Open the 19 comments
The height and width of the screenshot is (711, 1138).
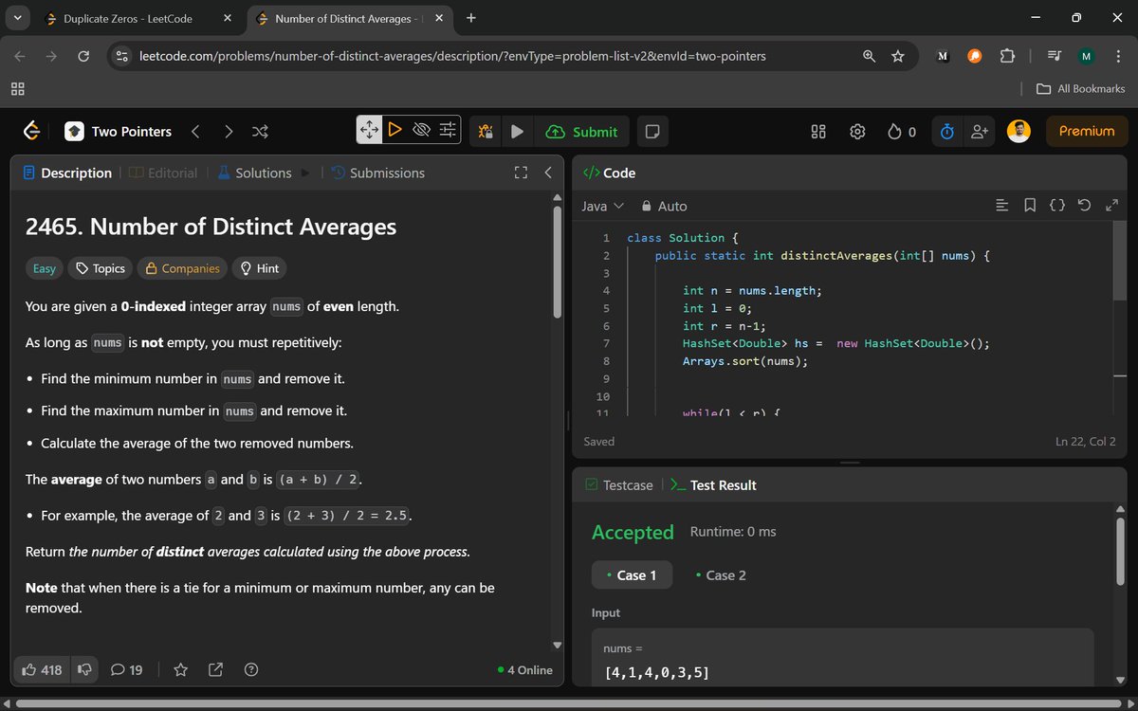pyautogui.click(x=126, y=669)
